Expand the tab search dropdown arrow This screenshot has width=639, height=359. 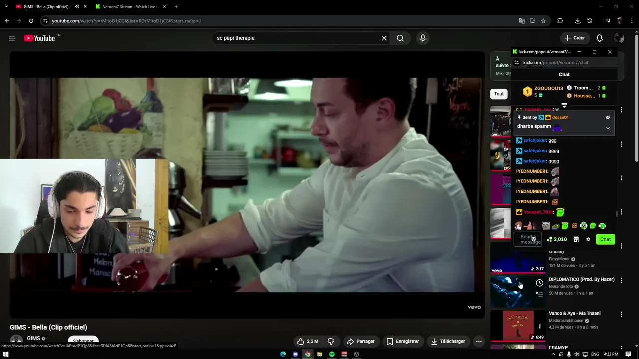pos(6,7)
